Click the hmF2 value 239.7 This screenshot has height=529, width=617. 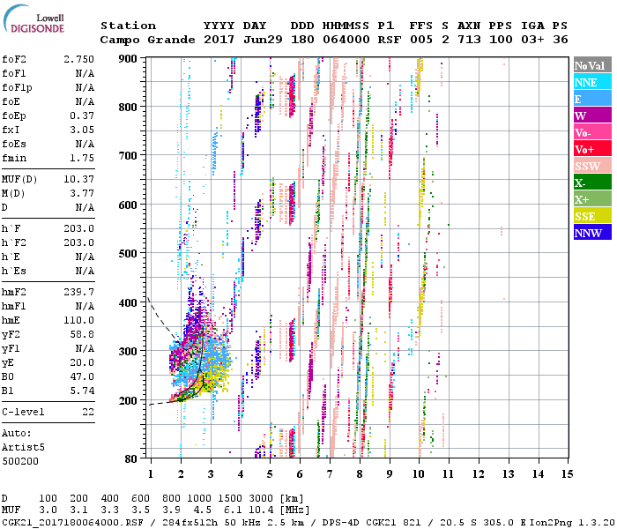pos(78,291)
